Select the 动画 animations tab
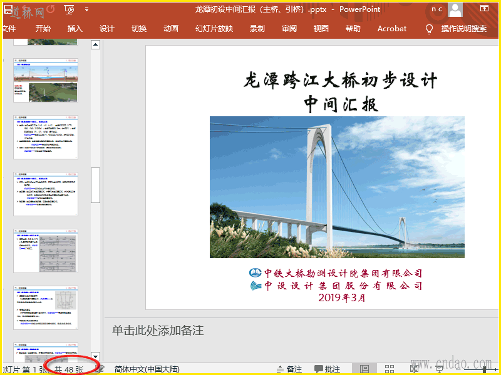This screenshot has width=501, height=375. [x=171, y=28]
